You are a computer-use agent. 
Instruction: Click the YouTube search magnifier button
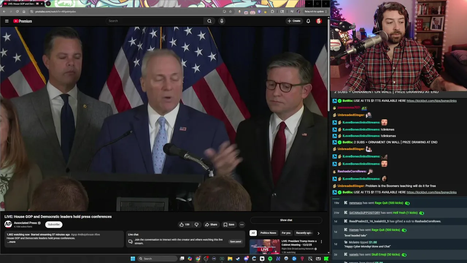pyautogui.click(x=209, y=21)
